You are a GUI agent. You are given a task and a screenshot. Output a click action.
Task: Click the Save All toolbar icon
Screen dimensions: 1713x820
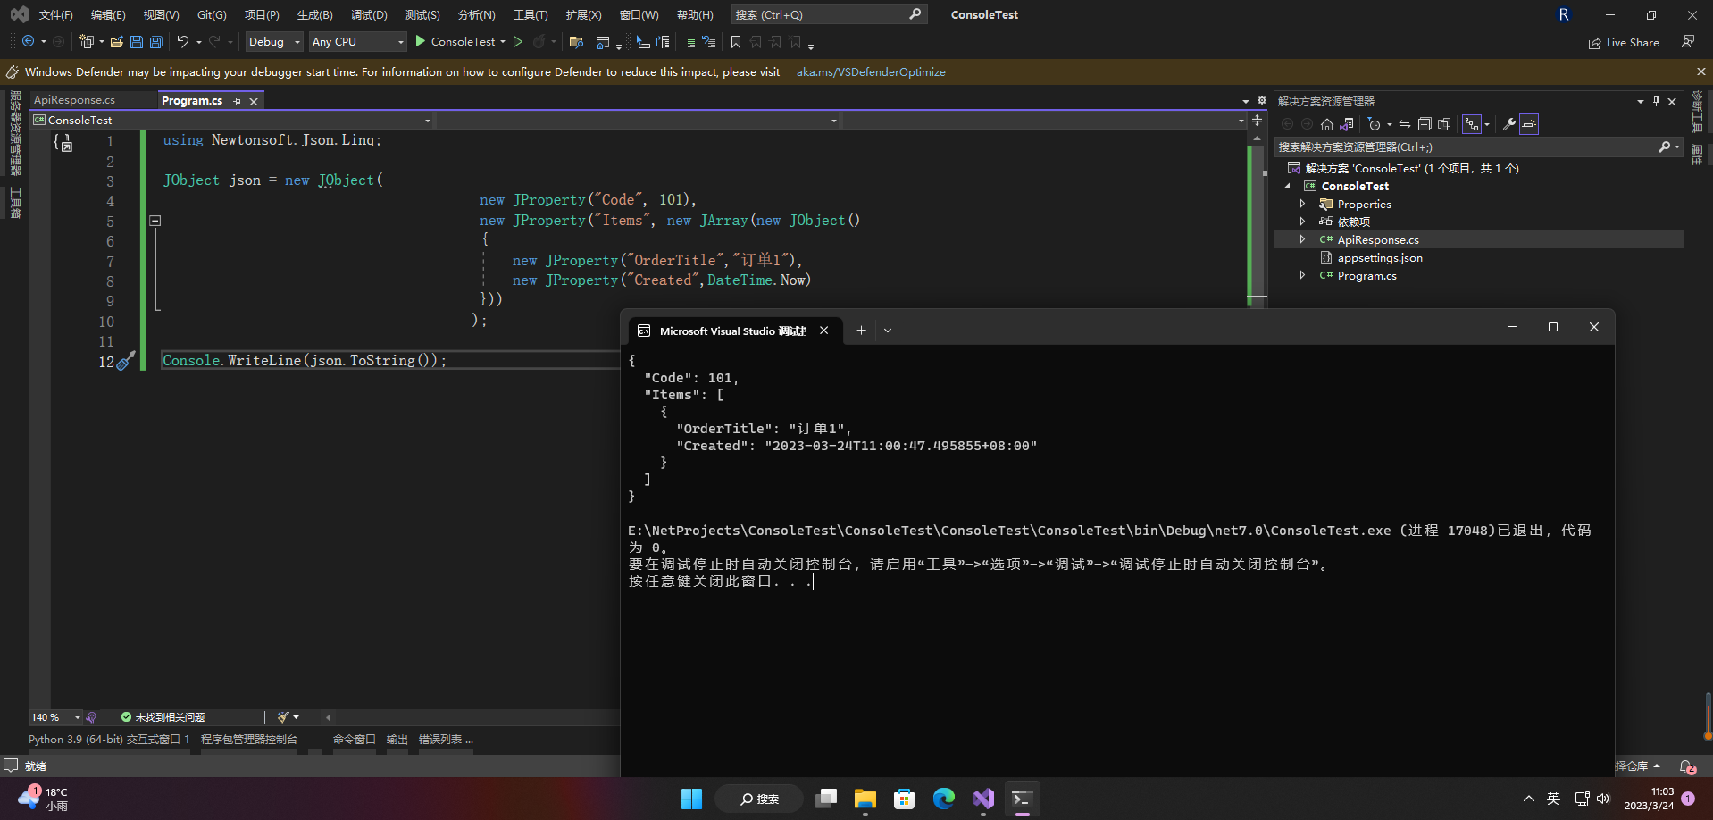click(156, 42)
